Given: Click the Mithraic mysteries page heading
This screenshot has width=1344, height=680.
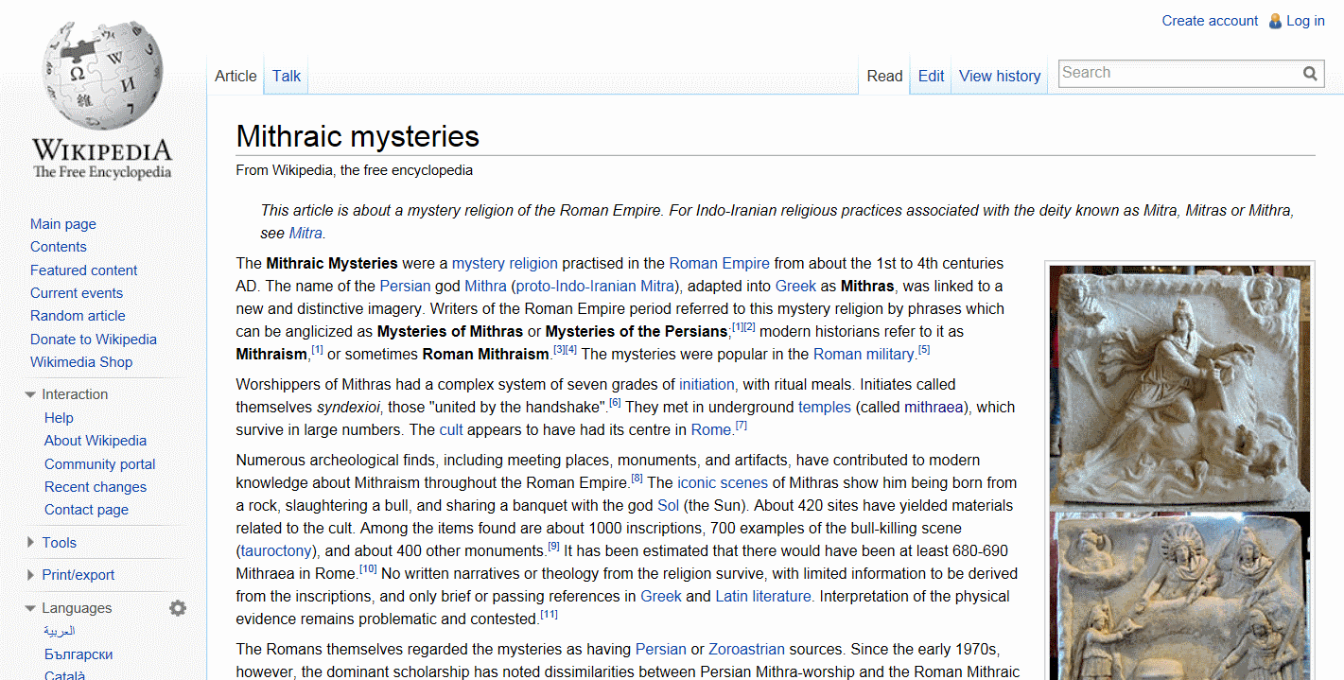Looking at the screenshot, I should (x=358, y=136).
